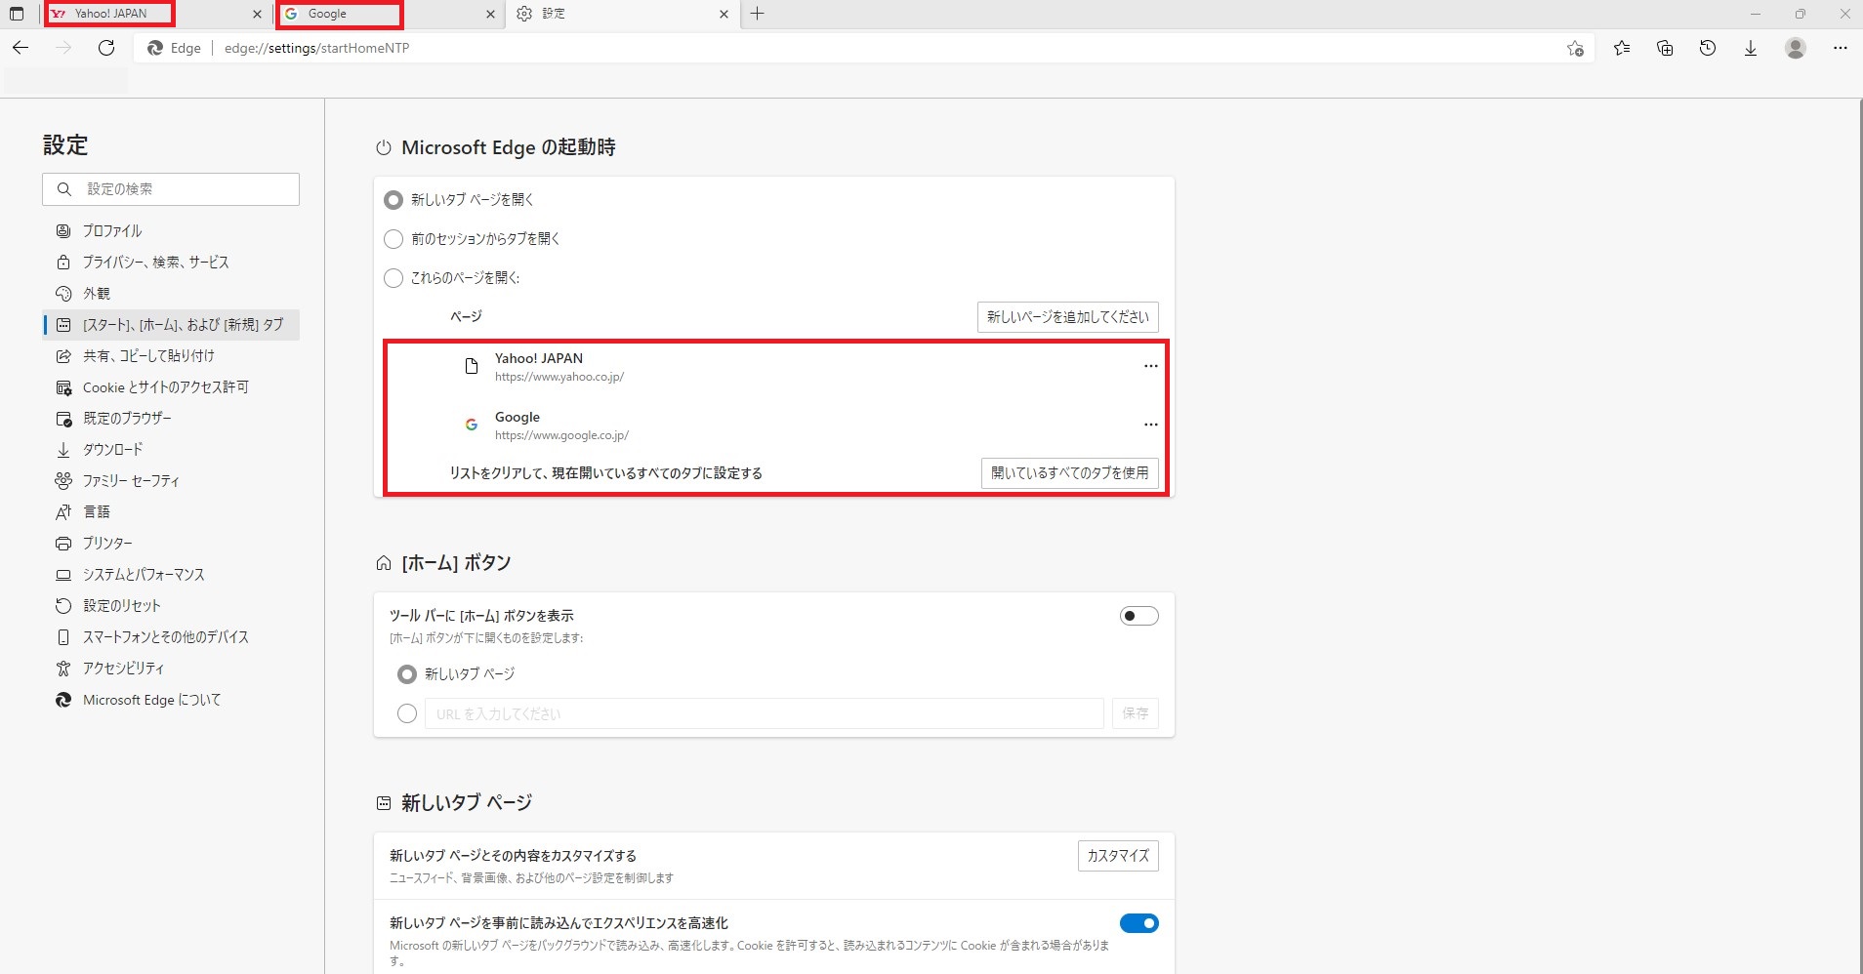Open new tab with plus icon

pos(757,14)
